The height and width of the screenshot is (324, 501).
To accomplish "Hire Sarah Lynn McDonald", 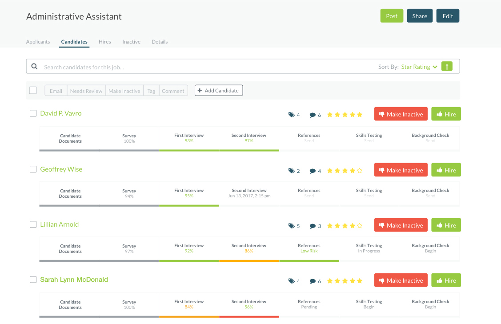I will (446, 280).
